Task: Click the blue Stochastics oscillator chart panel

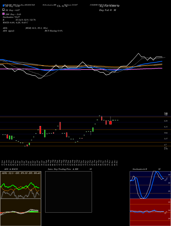Action: click(150, 185)
